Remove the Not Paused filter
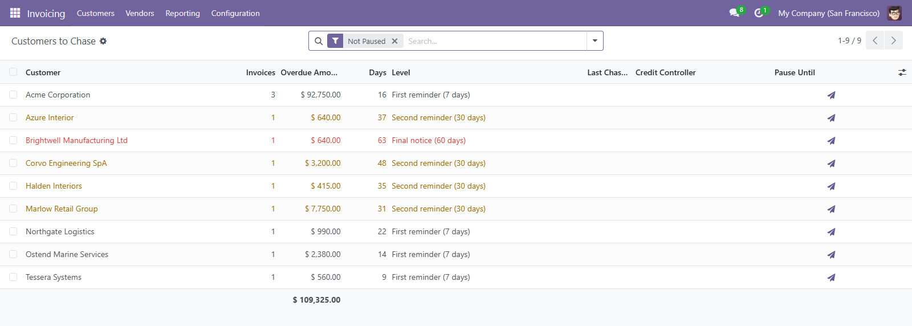912x326 pixels. point(394,41)
